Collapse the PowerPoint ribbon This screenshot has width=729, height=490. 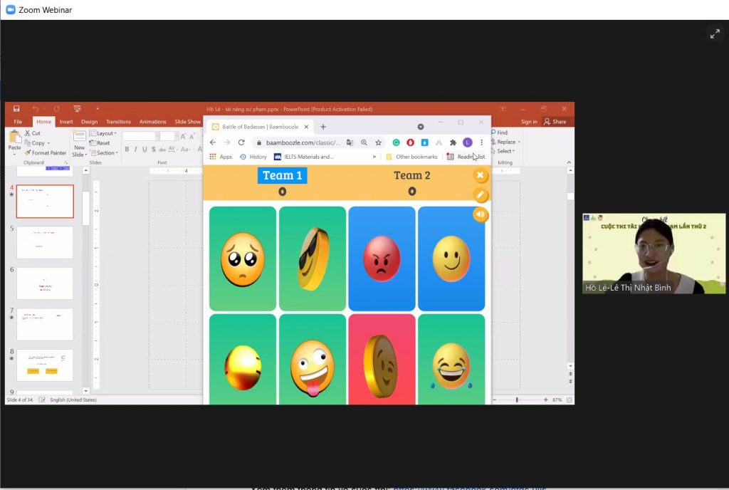pos(569,162)
